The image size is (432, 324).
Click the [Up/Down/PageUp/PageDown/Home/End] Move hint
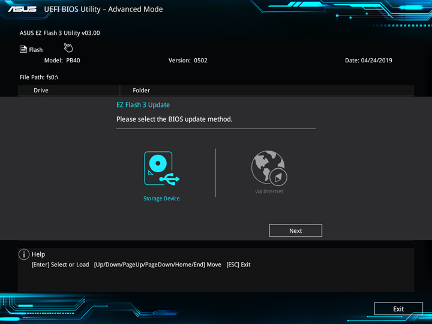[x=158, y=265]
